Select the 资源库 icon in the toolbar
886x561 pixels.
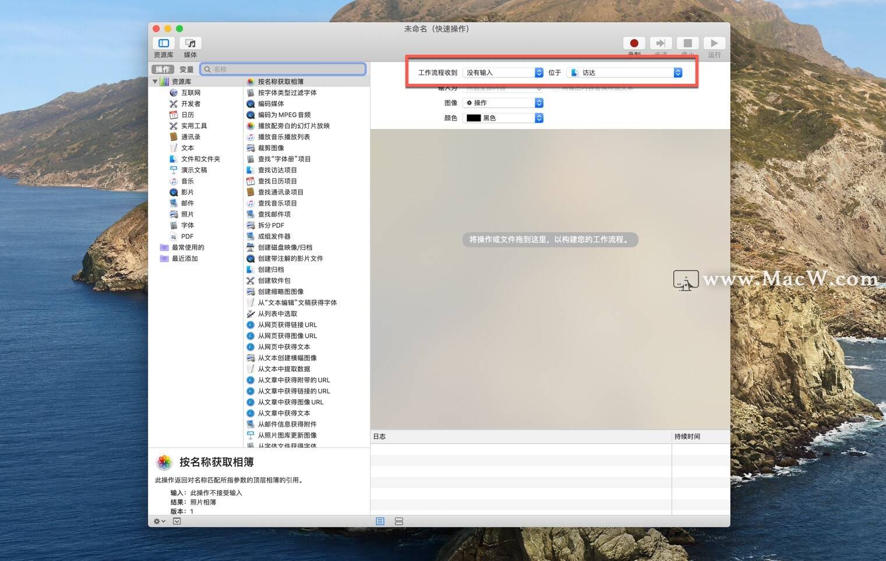[x=163, y=43]
